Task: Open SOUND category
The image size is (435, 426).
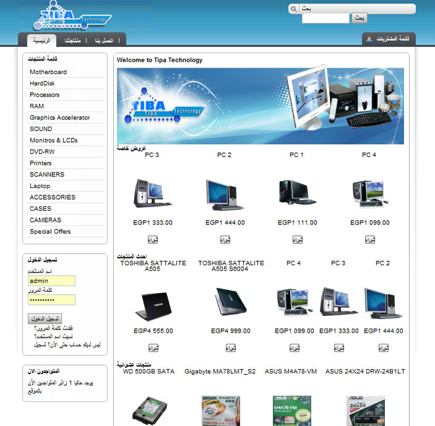Action: point(41,129)
